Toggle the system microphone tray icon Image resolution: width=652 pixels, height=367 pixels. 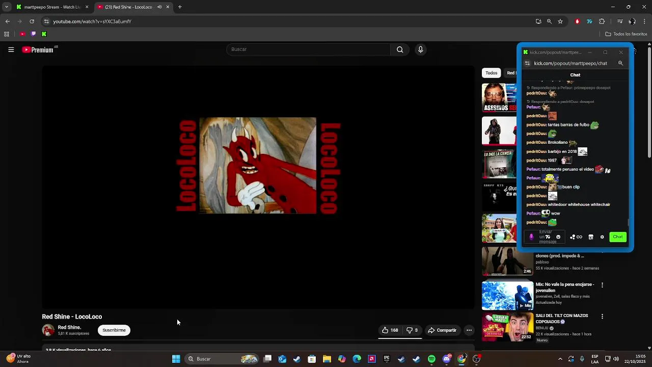[x=582, y=359]
